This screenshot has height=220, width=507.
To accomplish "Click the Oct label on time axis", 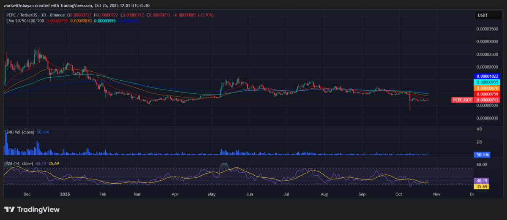I will tap(399, 194).
